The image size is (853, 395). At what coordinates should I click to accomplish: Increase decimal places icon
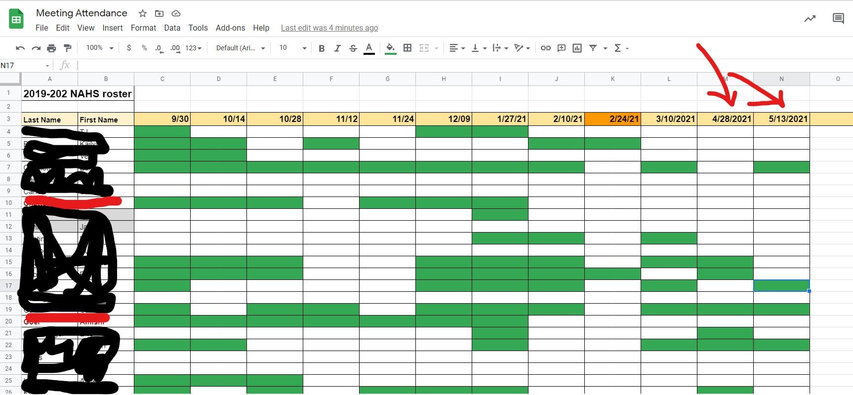pos(175,48)
